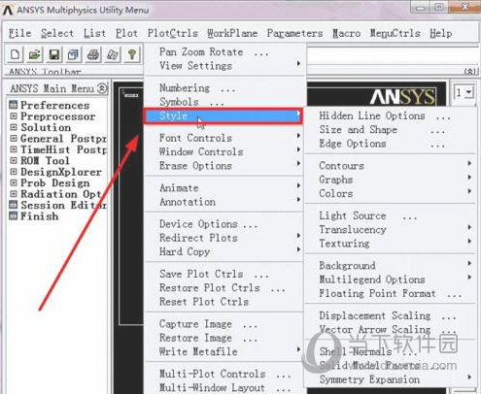Image resolution: width=481 pixels, height=394 pixels.
Task: Open the Animate submenu
Action: coord(224,187)
